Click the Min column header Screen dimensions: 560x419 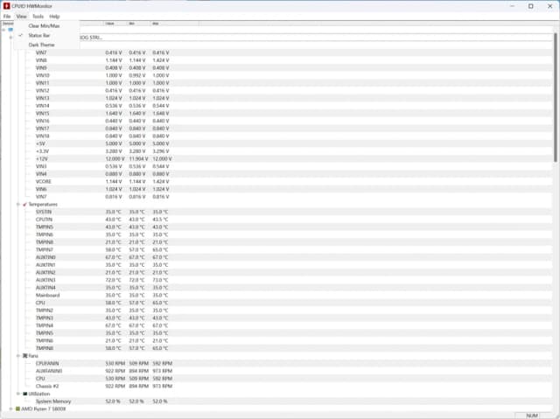coord(138,24)
